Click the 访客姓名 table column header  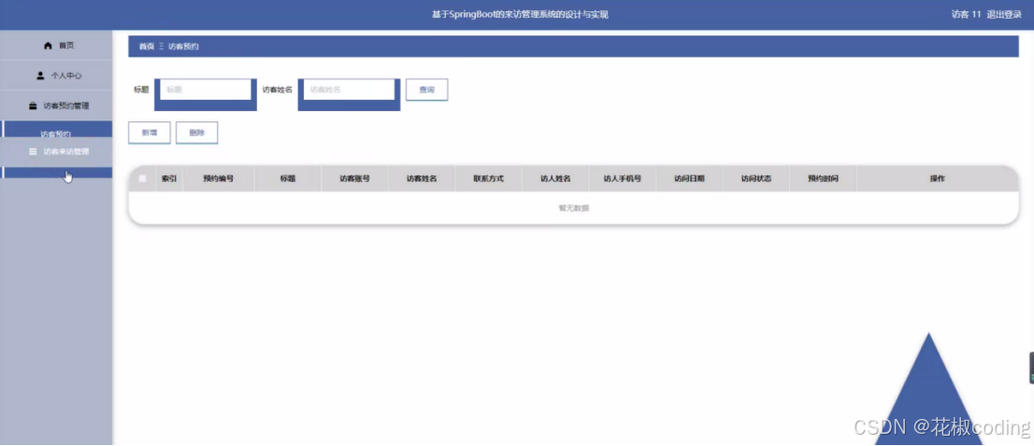click(x=422, y=178)
